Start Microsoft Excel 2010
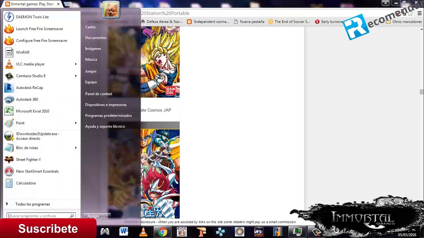 pyautogui.click(x=32, y=111)
